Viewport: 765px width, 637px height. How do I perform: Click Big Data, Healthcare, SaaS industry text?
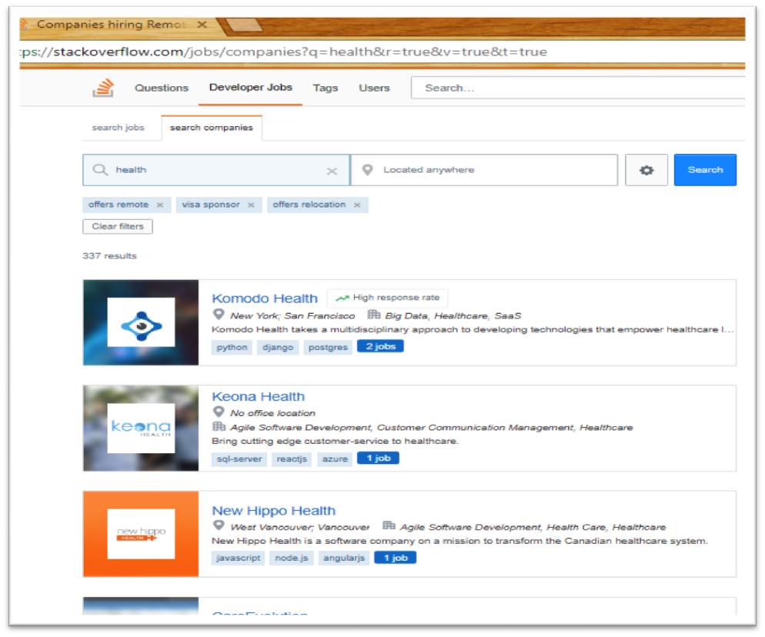tap(453, 316)
